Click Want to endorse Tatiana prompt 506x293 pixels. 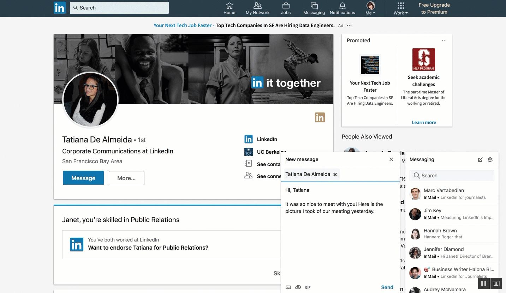(148, 248)
